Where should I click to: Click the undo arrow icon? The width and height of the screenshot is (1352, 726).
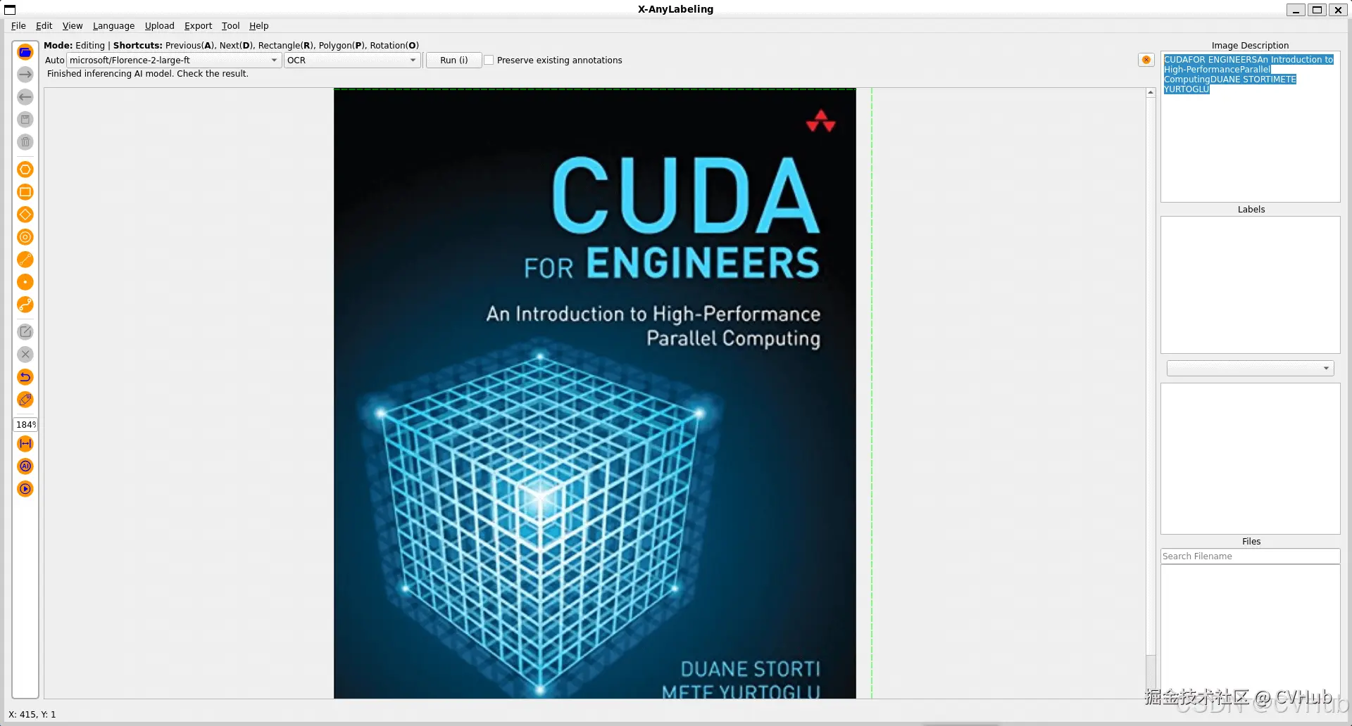click(25, 377)
